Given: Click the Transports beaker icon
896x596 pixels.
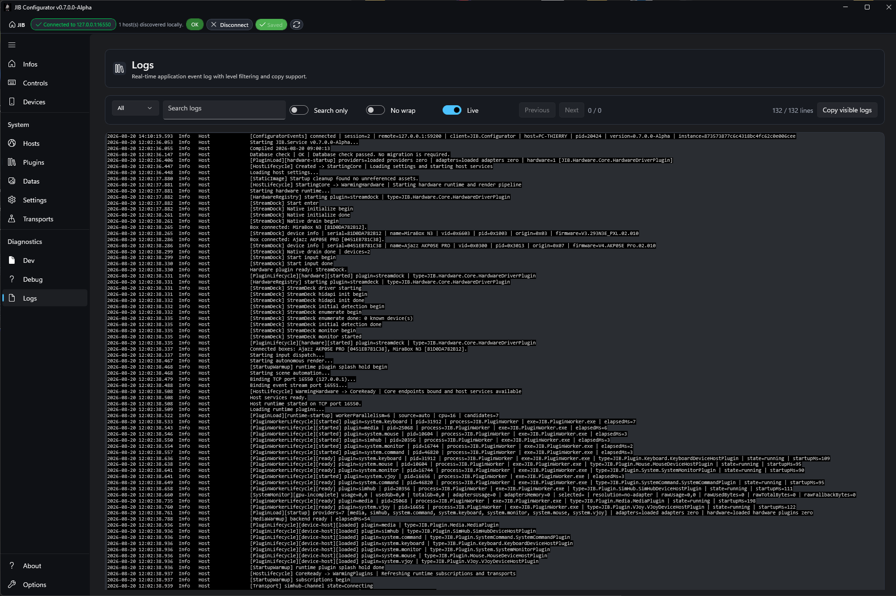Looking at the screenshot, I should (12, 218).
